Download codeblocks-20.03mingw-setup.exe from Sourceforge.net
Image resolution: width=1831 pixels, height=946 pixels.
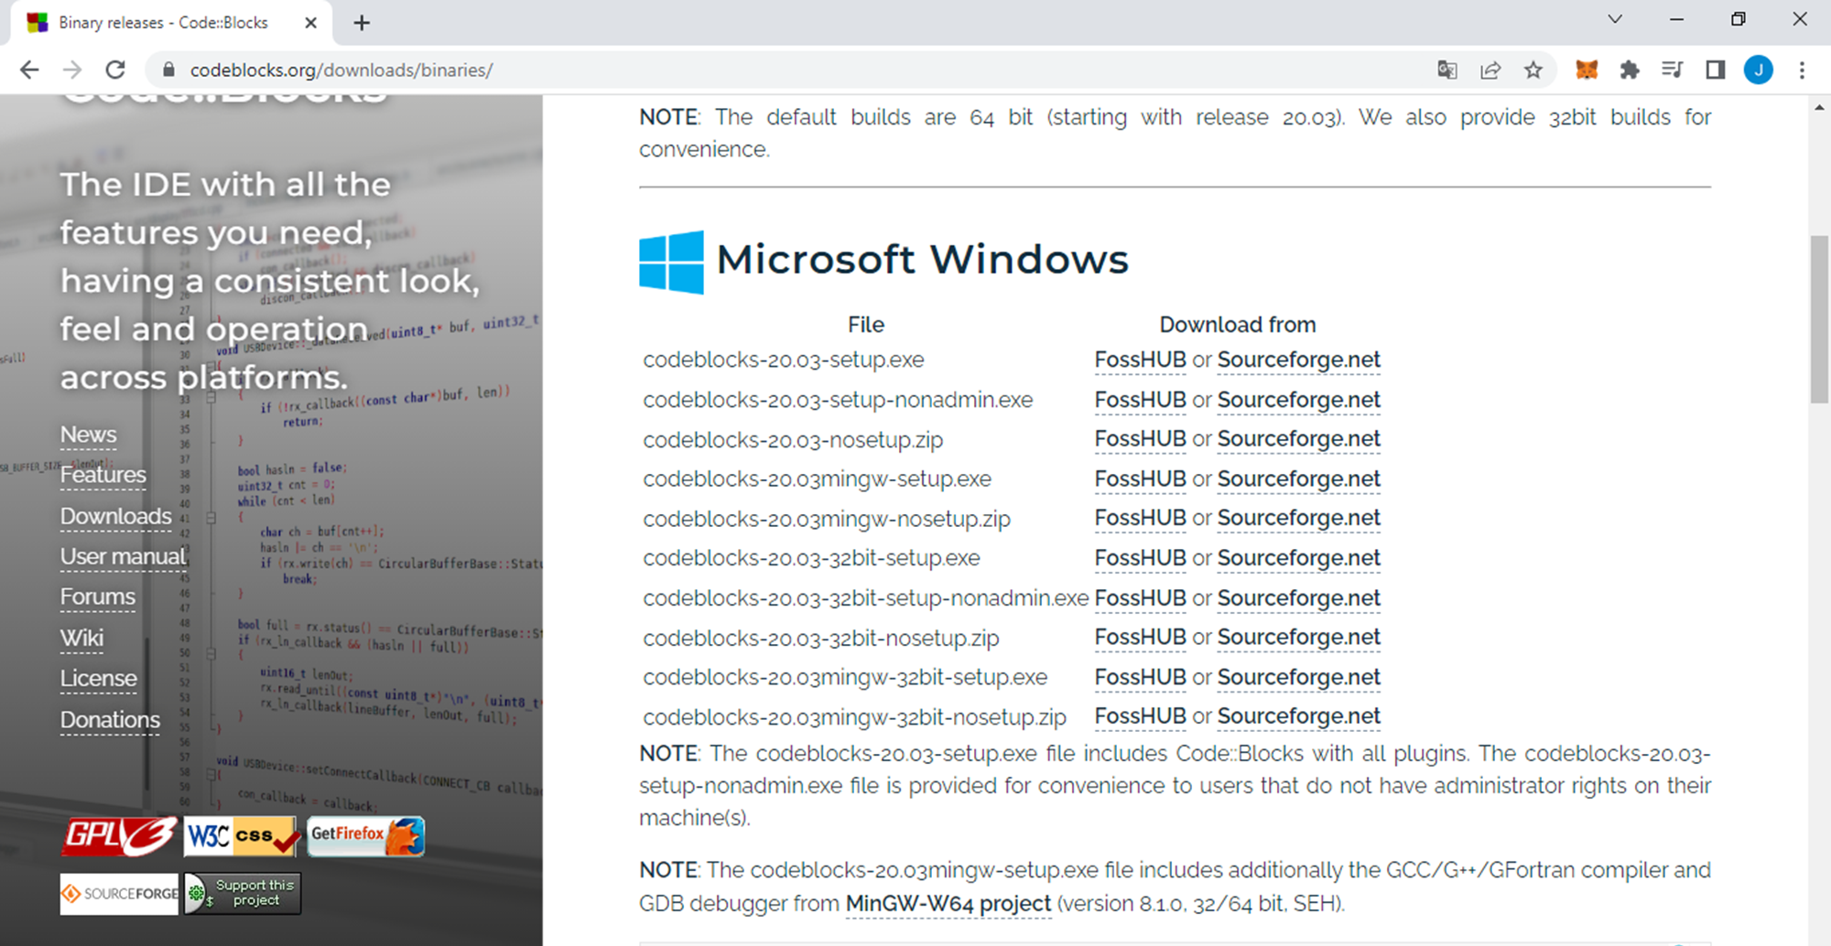(1298, 479)
